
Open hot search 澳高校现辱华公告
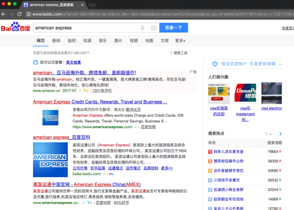click(x=228, y=161)
